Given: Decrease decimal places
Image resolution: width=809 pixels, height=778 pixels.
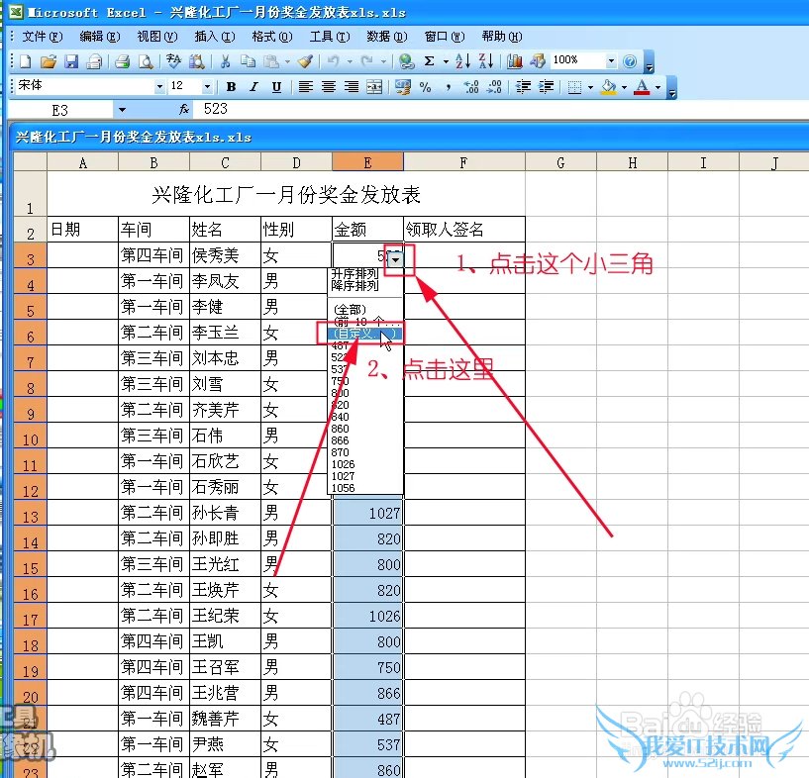Looking at the screenshot, I should pos(494,87).
